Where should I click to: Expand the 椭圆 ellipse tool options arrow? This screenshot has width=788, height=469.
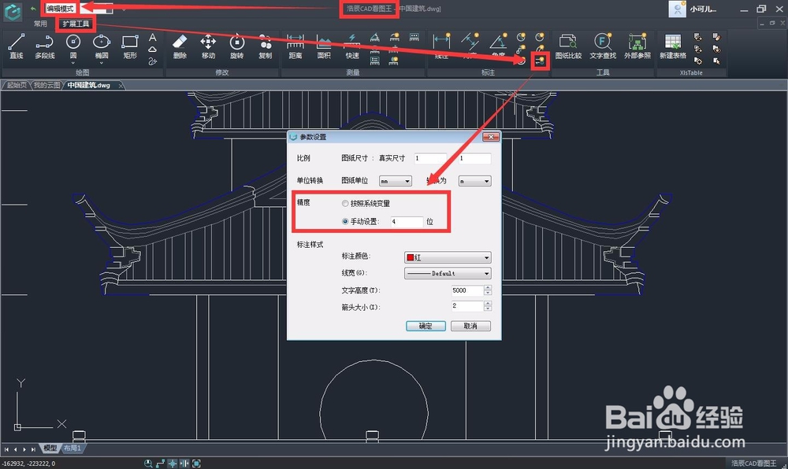click(102, 63)
